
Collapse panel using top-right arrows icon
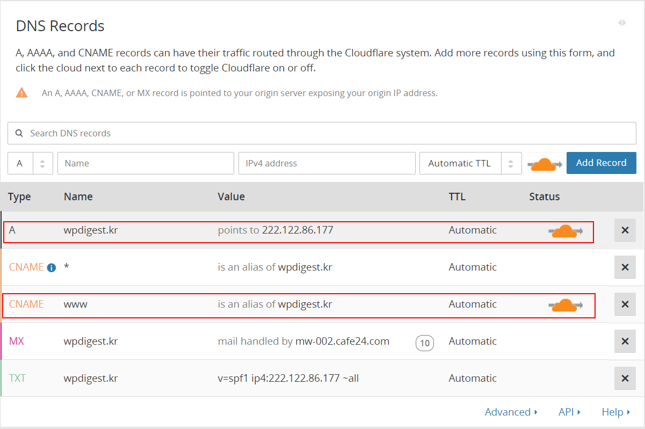(x=622, y=23)
